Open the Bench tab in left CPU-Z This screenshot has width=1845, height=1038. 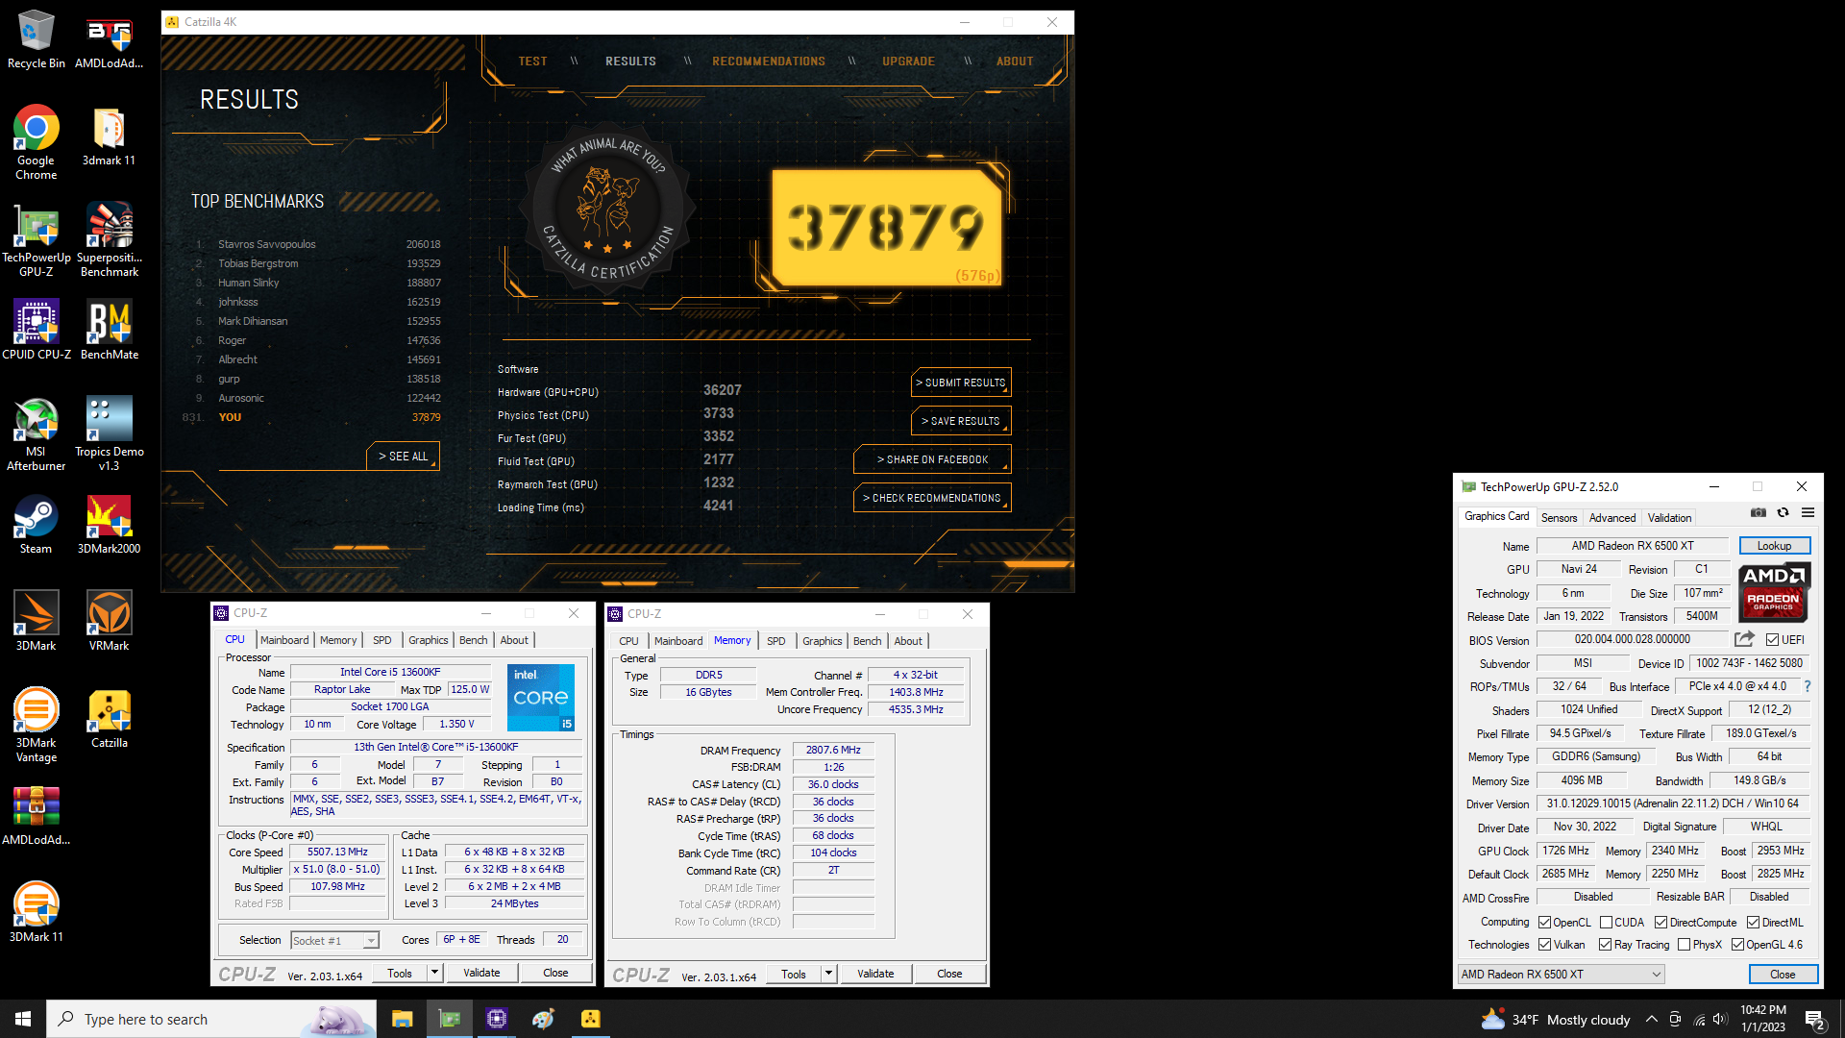pos(473,640)
